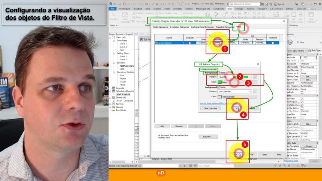The image size is (322, 181).
Task: Expand the Floor Plans tree node
Action: click(114, 41)
